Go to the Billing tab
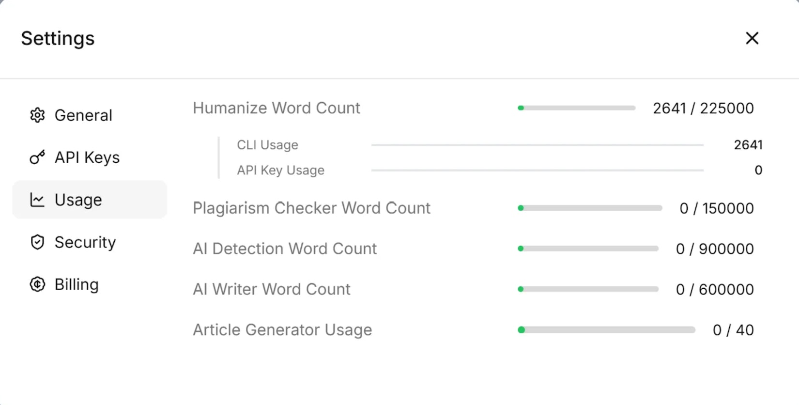 tap(77, 284)
